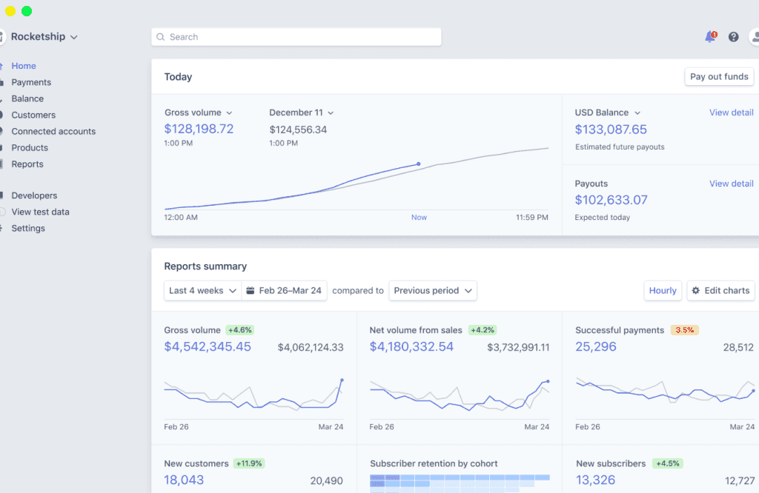Go to Payments in sidebar
Screen dimensions: 759x493
coord(31,82)
